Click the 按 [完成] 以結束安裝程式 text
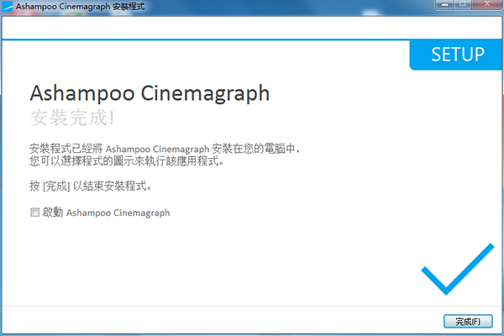Screen dimensions: 504x336 click(91, 186)
